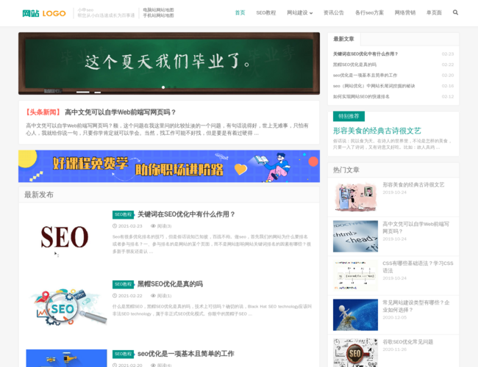Open hot article 形容美食的经典古诗很文艺
478x367 pixels.
413,185
